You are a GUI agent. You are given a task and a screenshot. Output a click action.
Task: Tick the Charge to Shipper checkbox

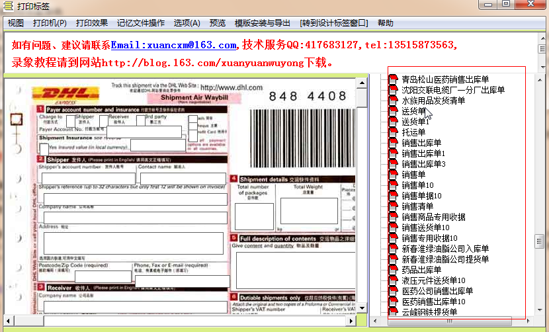[70, 121]
